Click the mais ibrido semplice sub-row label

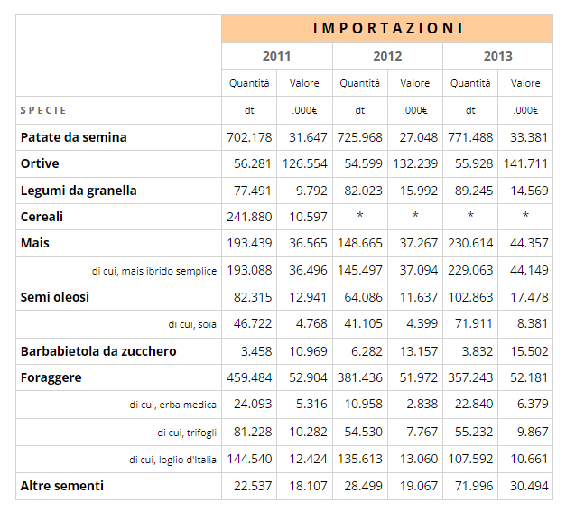154,271
